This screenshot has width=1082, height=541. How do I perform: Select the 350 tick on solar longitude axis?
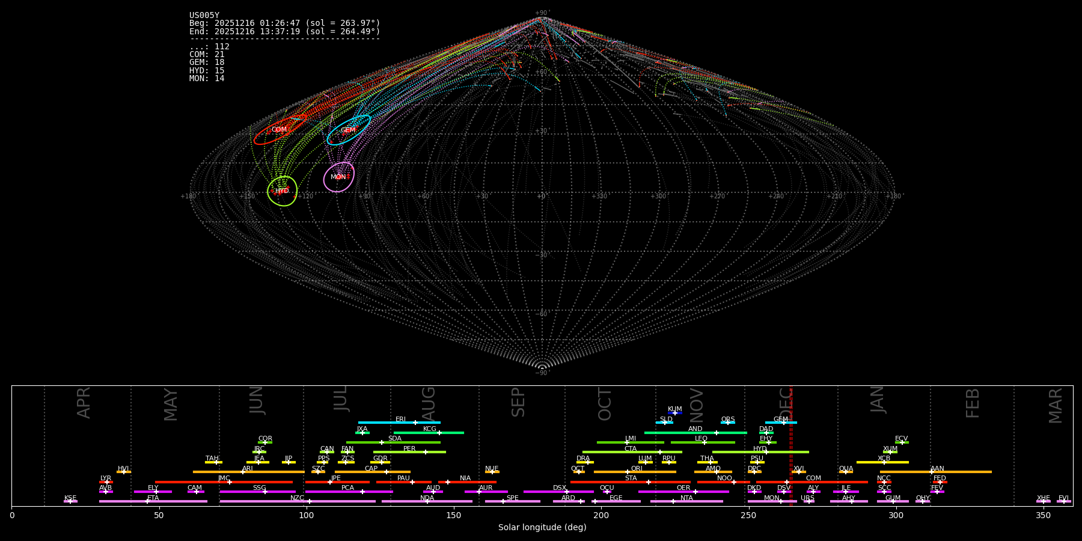coord(1043,515)
